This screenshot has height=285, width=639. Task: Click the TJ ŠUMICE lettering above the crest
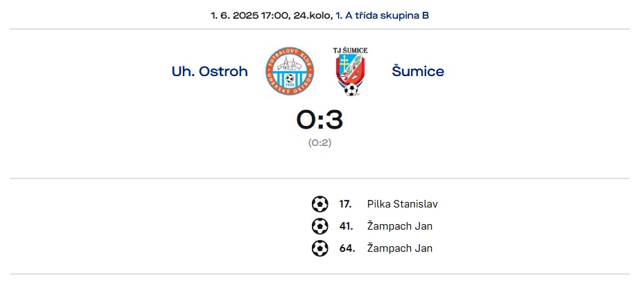(x=351, y=50)
